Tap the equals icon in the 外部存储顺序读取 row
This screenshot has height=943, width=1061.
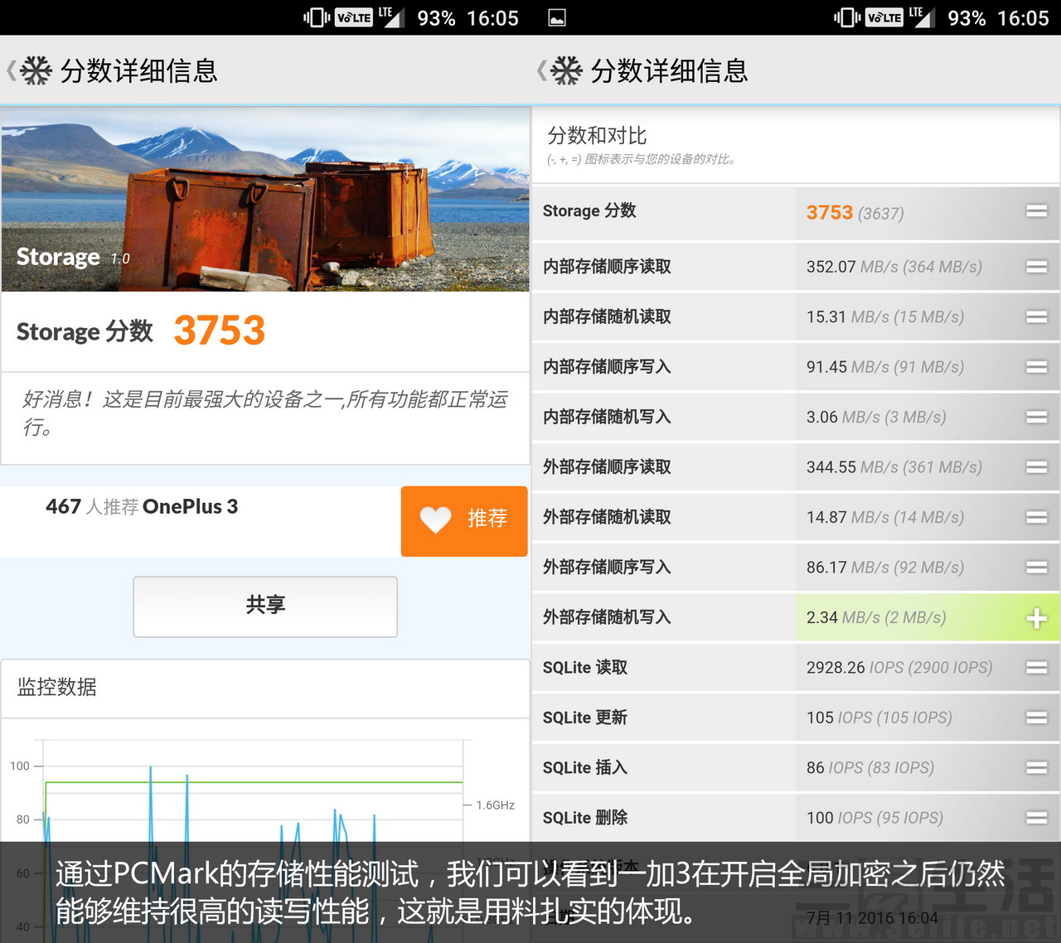tap(1036, 467)
